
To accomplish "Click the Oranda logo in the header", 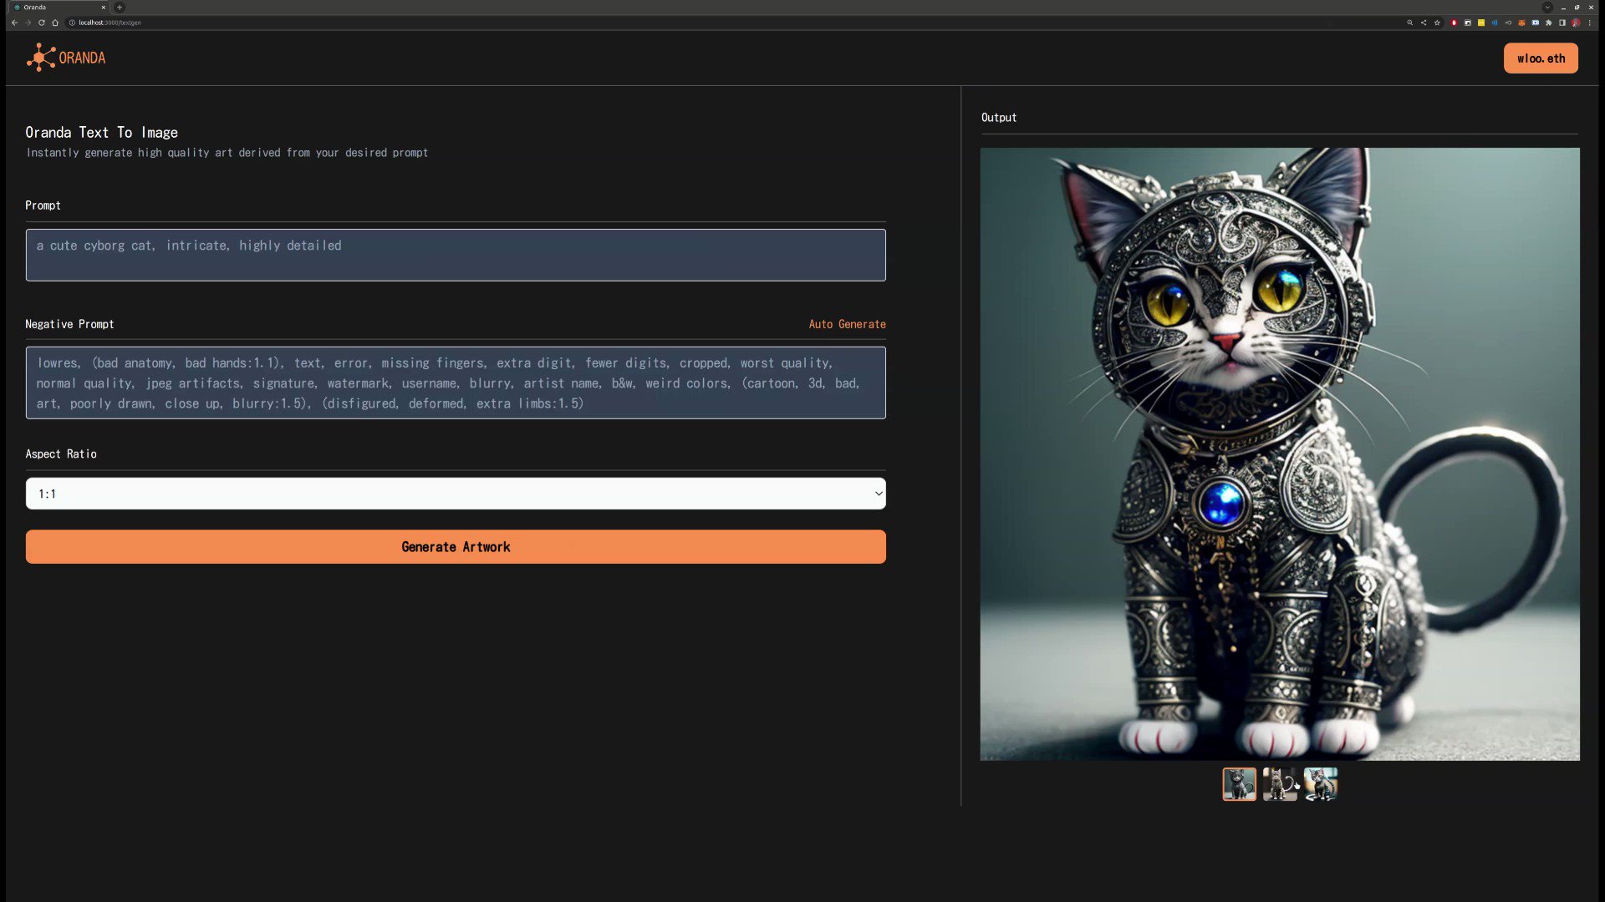I will pyautogui.click(x=66, y=58).
